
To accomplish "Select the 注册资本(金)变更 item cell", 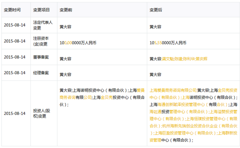I will (x=41, y=41).
